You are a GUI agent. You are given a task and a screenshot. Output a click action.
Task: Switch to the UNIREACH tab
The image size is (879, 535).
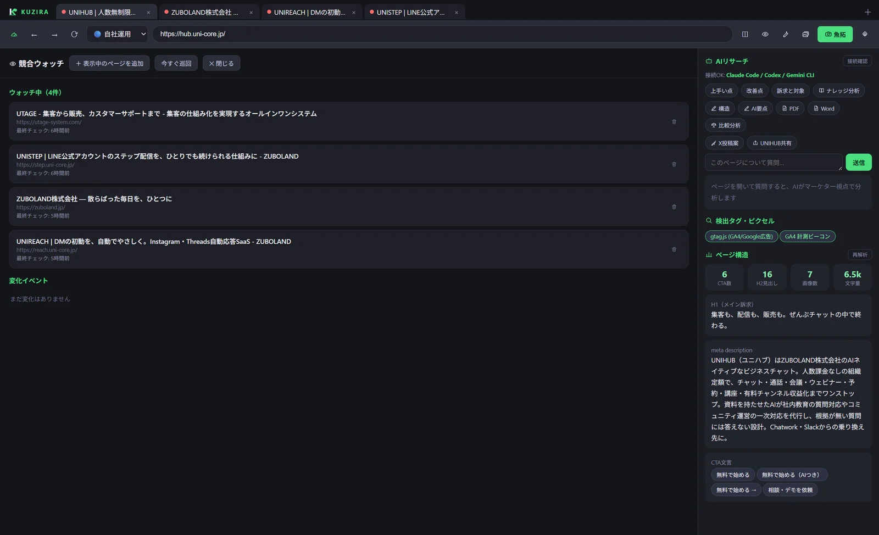[x=311, y=12]
